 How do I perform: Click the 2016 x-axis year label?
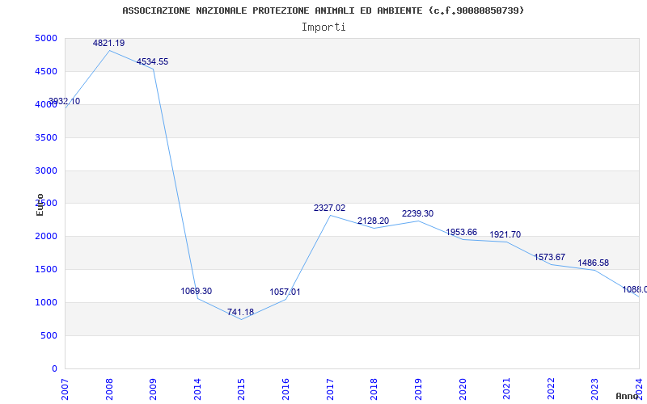point(285,389)
